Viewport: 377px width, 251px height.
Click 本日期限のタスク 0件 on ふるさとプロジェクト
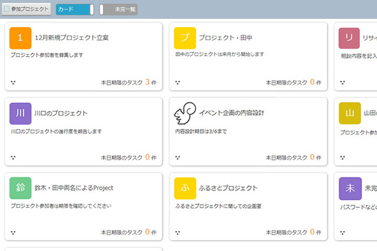[293, 232]
